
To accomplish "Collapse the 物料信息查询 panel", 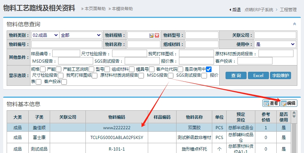I will coord(295,24).
